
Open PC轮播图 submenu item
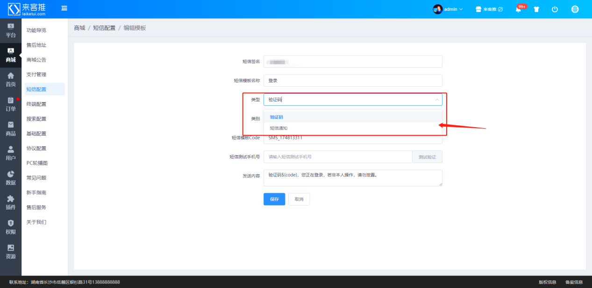[x=37, y=163]
